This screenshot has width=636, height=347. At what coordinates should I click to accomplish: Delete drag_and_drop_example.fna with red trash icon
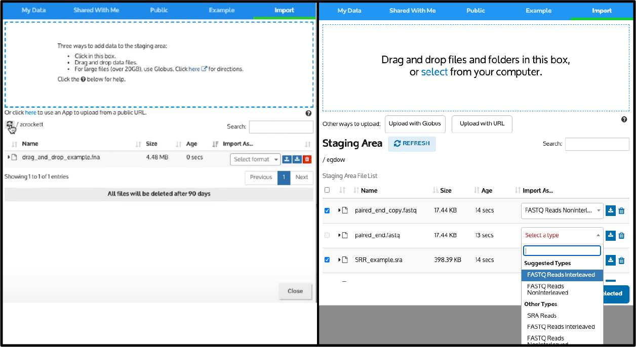(x=307, y=159)
